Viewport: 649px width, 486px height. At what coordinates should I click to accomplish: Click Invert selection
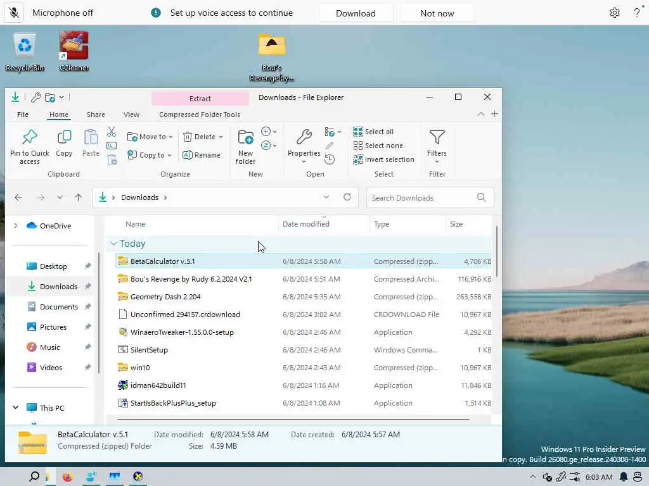383,159
